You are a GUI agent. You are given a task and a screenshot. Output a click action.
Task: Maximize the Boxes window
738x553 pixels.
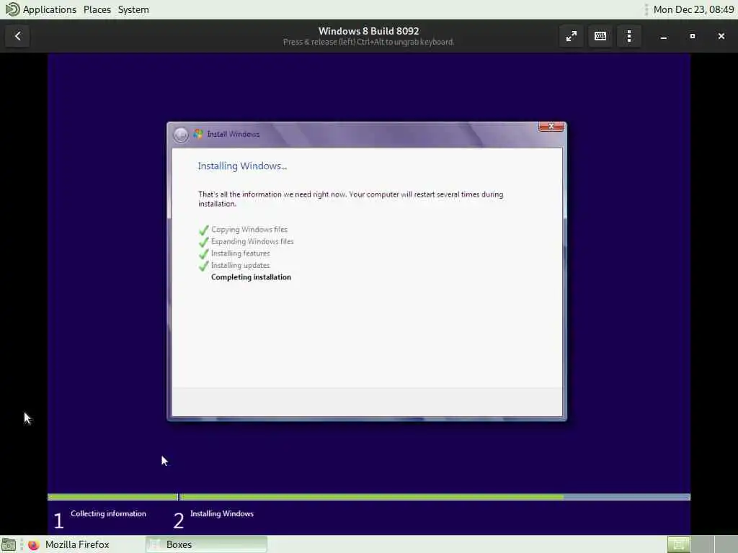[x=693, y=36]
